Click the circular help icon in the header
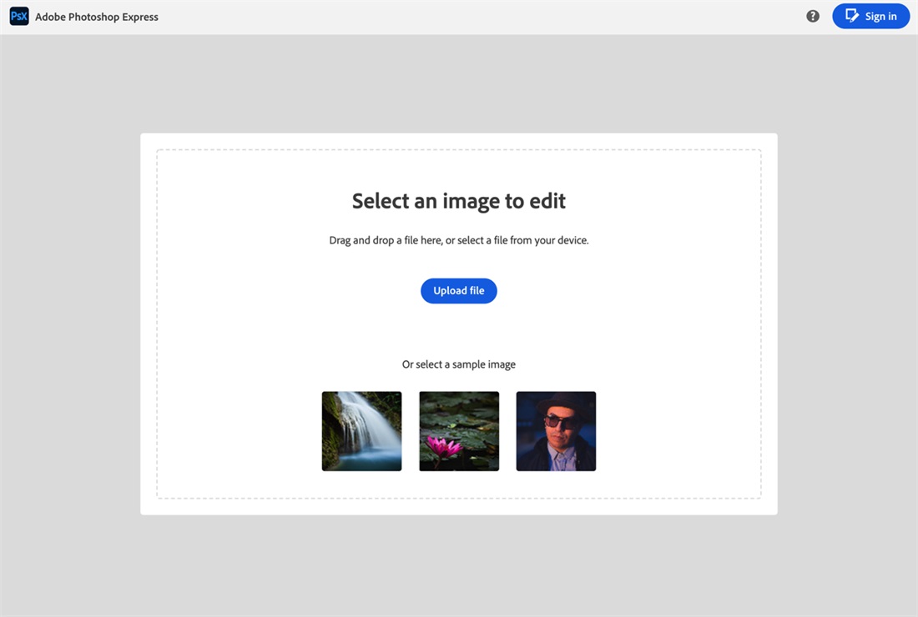This screenshot has width=918, height=617. click(x=812, y=15)
